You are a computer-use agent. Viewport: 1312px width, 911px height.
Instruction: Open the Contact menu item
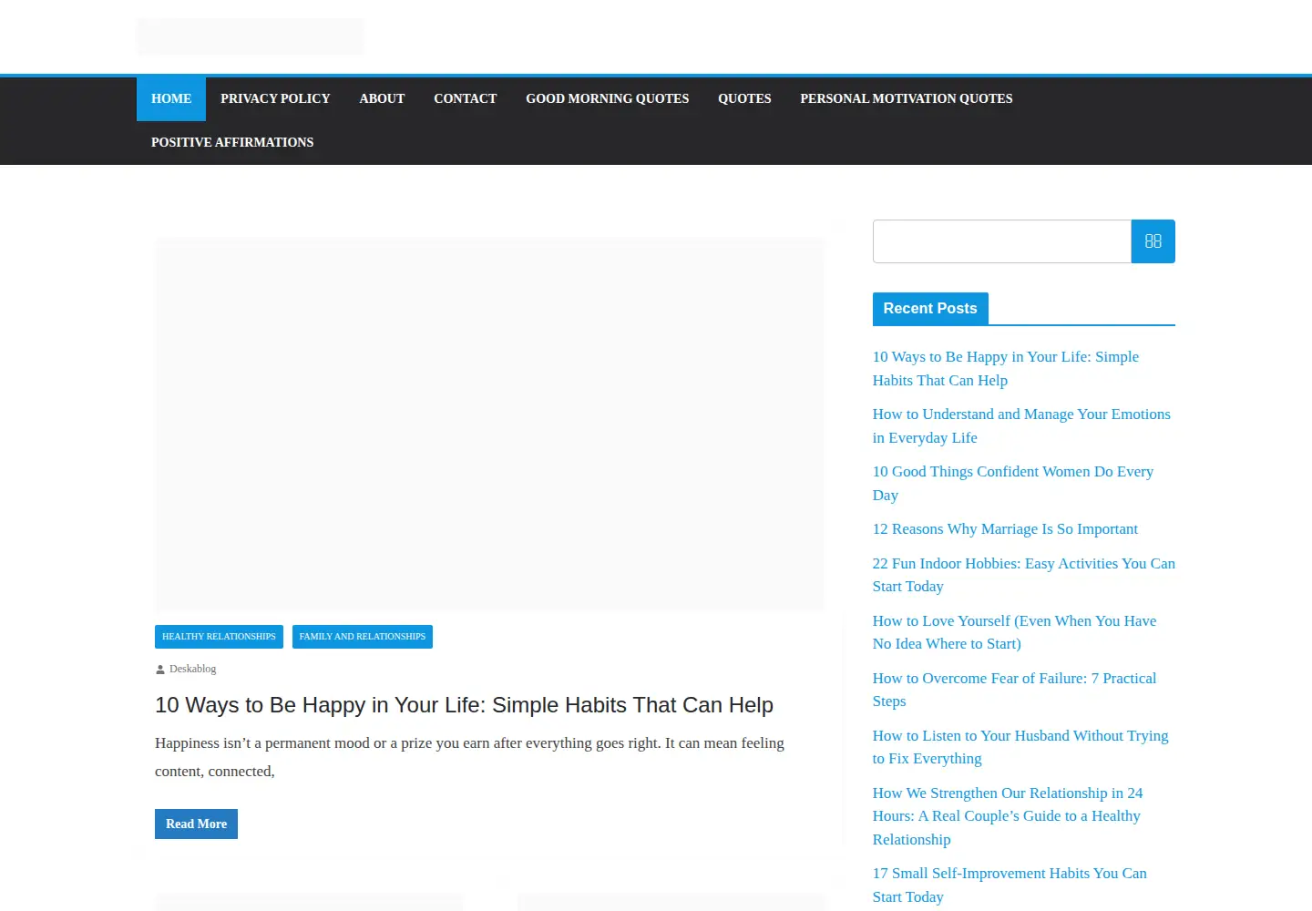465,98
